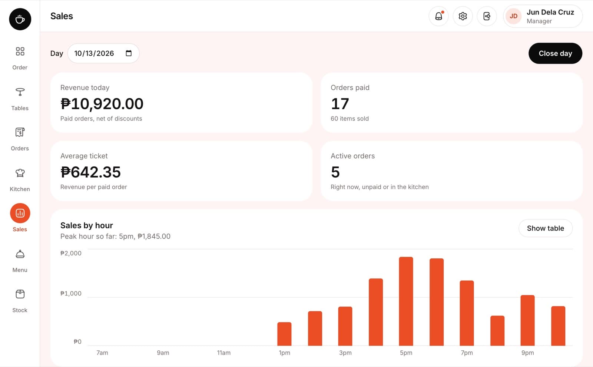The image size is (593, 367).
Task: Open the calendar picker icon in date field
Action: tap(129, 53)
